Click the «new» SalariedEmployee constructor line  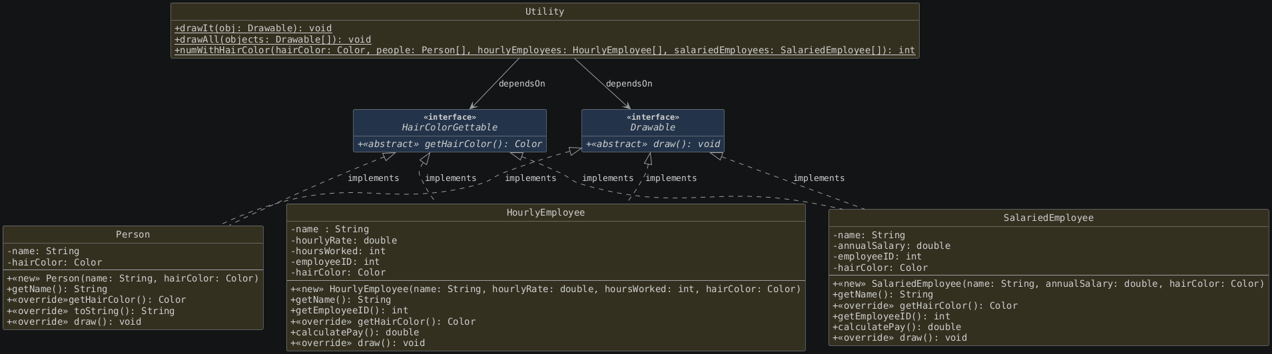[x=1048, y=283]
